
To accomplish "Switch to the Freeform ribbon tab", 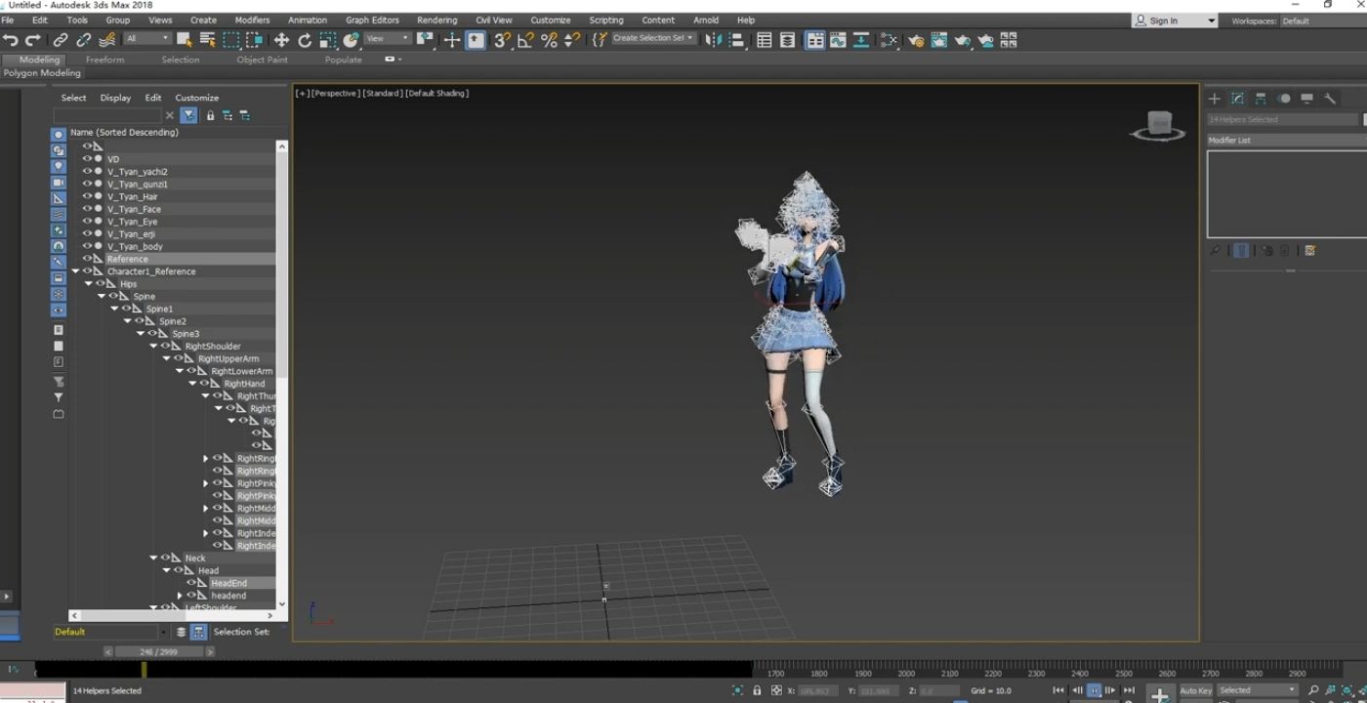I will [x=104, y=60].
